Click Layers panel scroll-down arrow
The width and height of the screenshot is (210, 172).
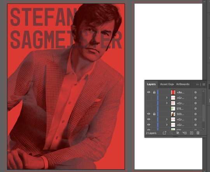(203, 129)
